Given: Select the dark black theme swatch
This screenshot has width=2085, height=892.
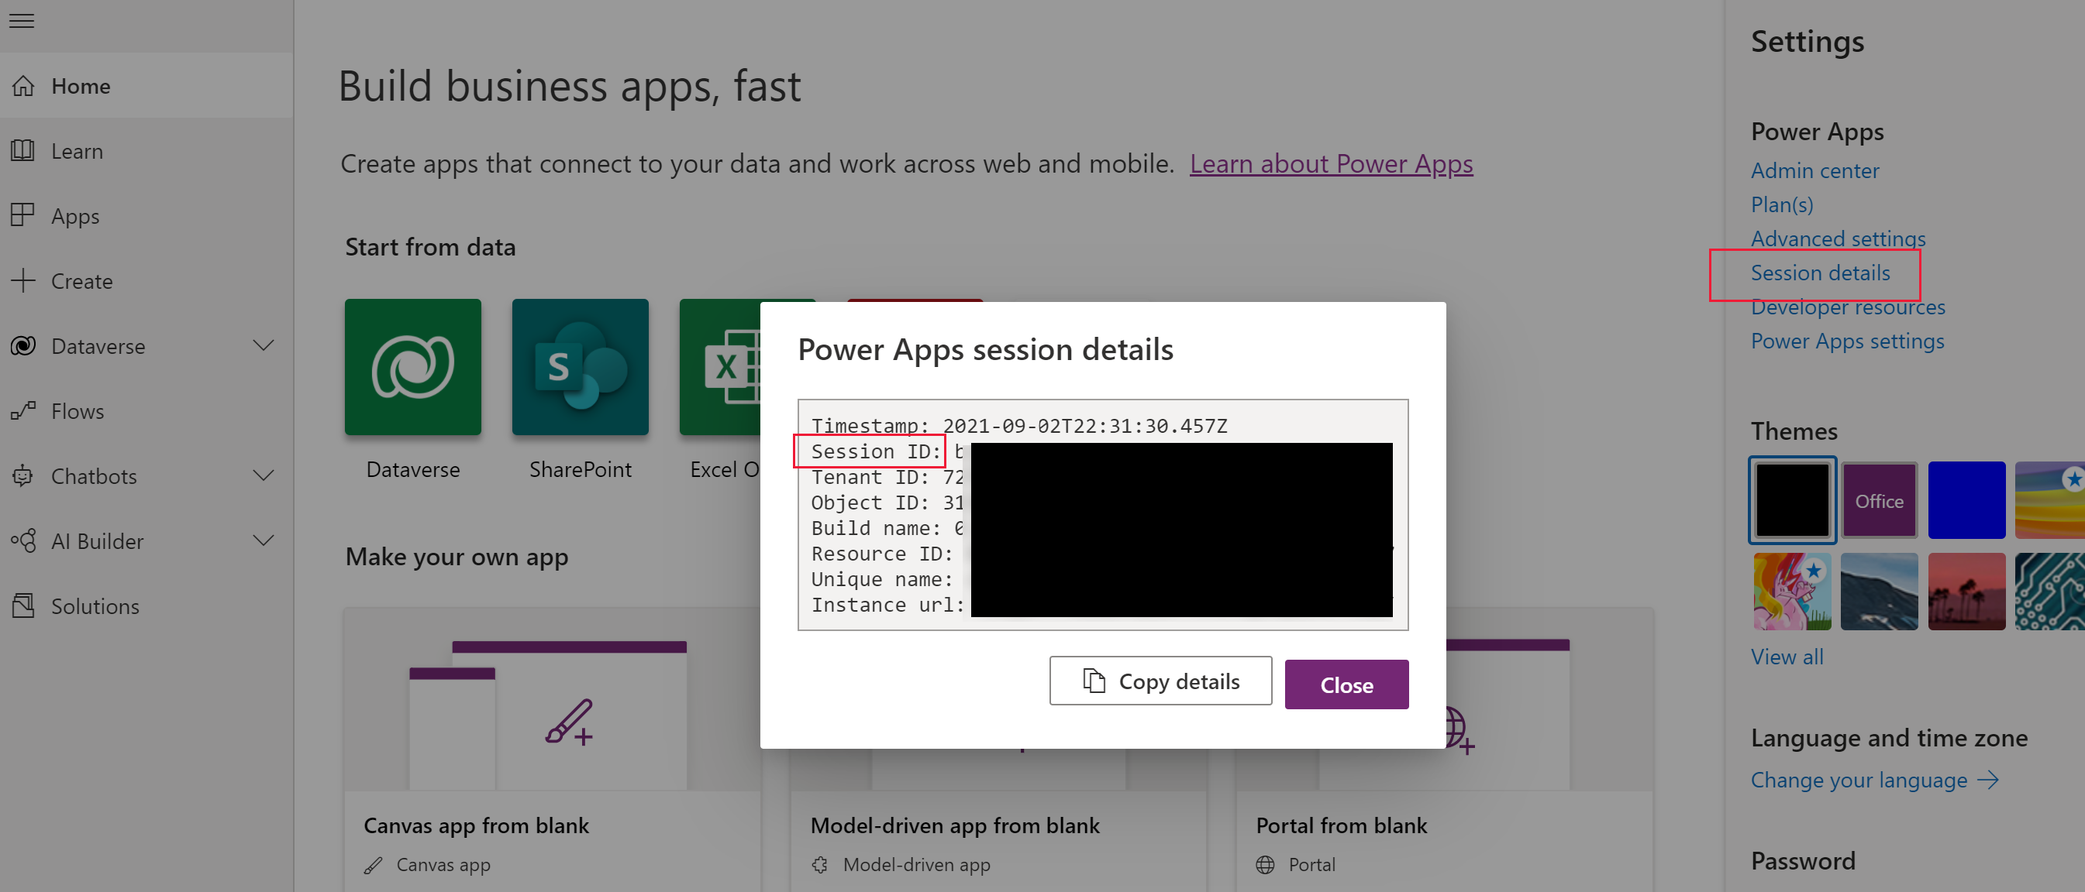Looking at the screenshot, I should 1793,500.
